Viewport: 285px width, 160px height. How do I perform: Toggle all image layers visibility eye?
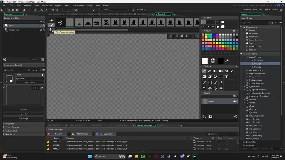(234, 96)
